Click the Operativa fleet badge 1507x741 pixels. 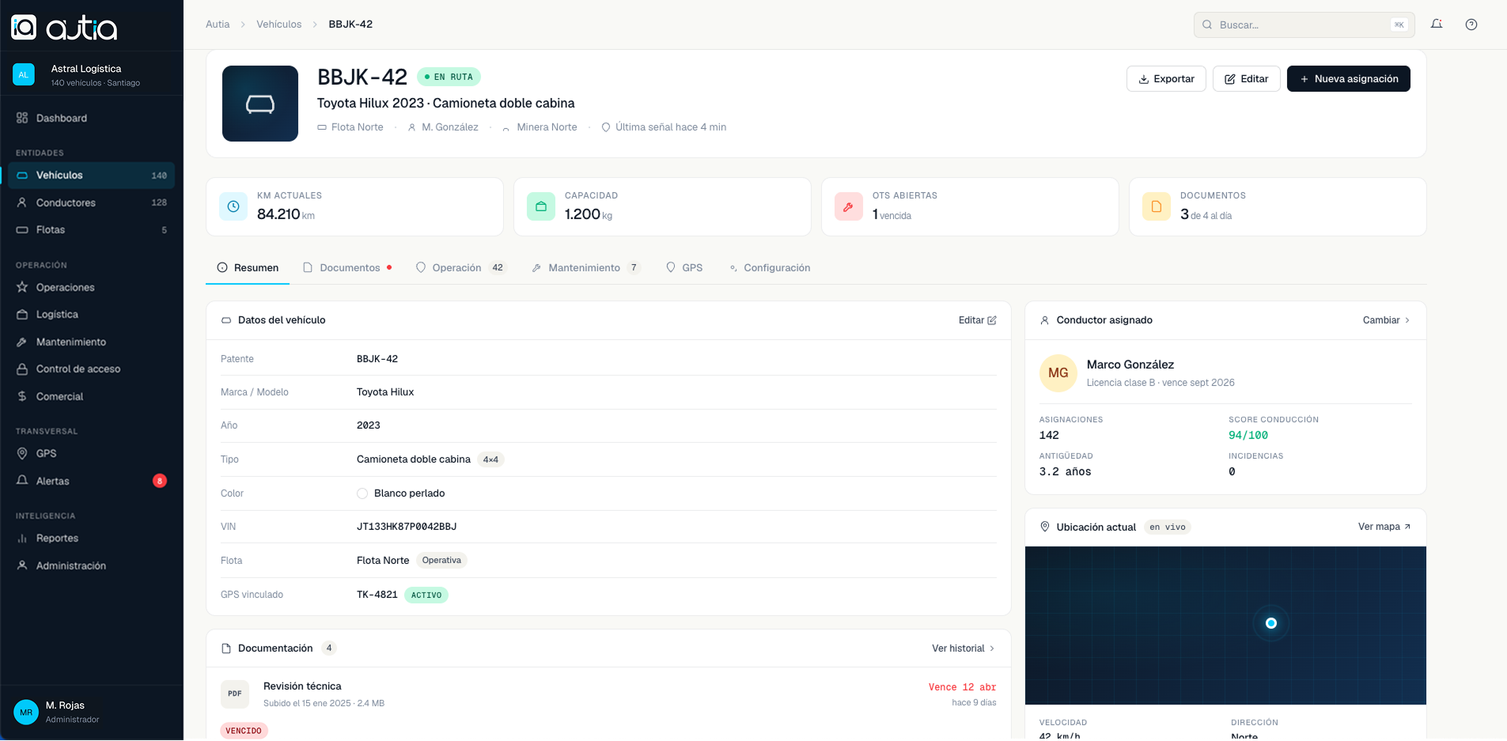[441, 561]
